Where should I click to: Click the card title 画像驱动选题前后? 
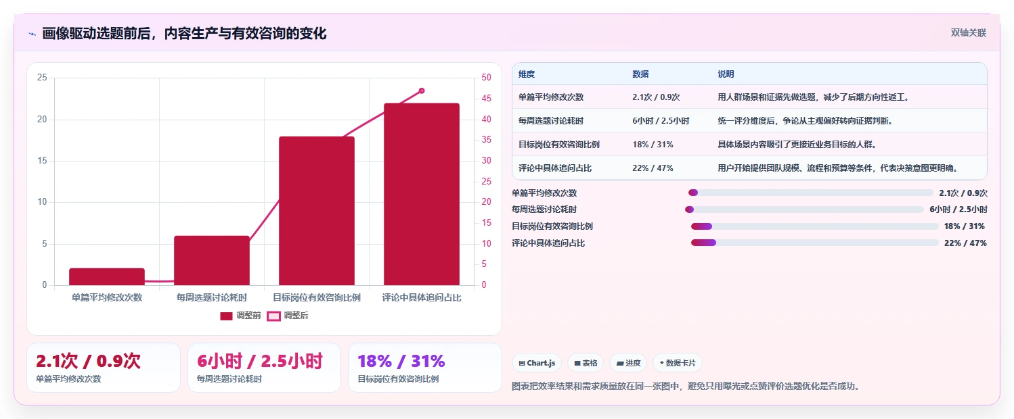point(184,34)
